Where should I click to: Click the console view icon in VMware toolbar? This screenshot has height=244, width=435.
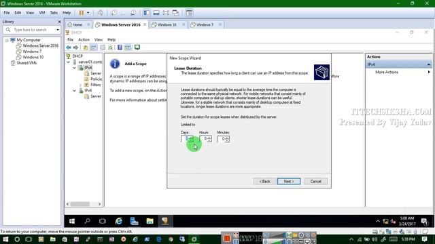[189, 13]
